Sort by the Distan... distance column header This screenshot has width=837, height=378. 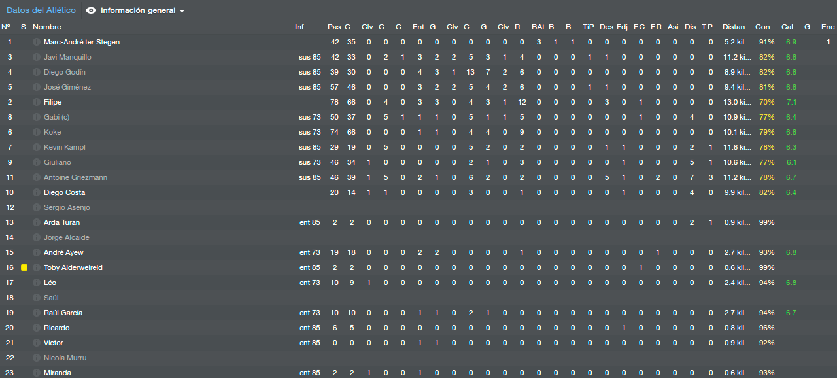737,27
